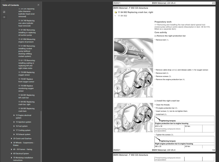This screenshot has width=219, height=162.
Task: Open 11 41 004 Measuring engine oil pressure
Action: point(27,40)
